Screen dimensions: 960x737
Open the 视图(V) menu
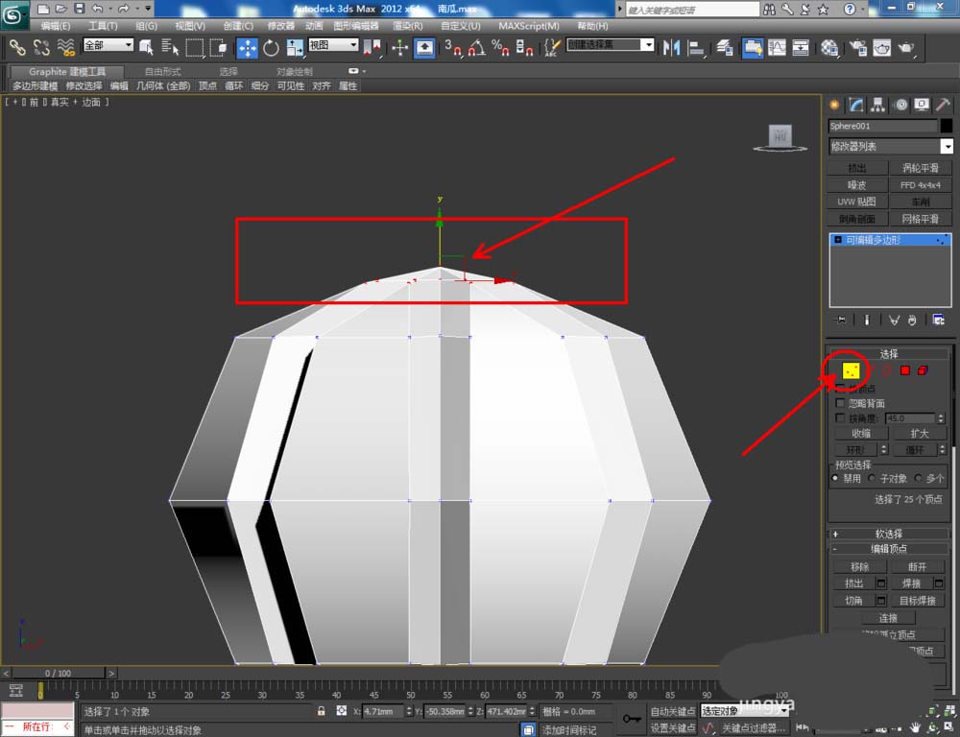(190, 26)
